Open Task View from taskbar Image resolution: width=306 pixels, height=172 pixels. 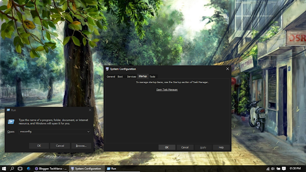coord(20,169)
